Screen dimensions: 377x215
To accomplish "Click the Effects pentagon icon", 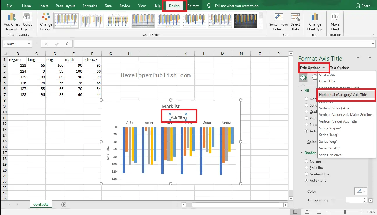I will pyautogui.click(x=314, y=77).
